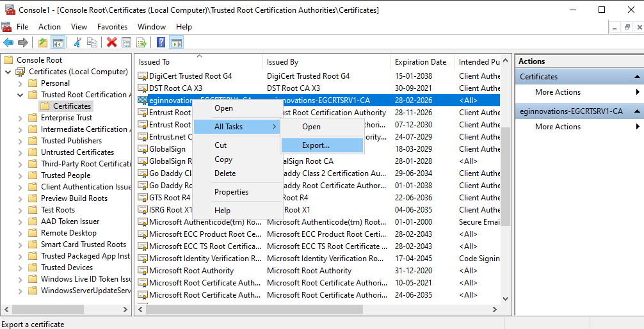Sort by the Issued To column header
The width and height of the screenshot is (644, 329).
(x=199, y=62)
